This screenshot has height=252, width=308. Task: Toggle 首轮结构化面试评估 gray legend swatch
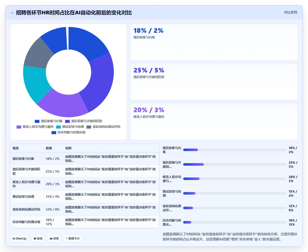pos(89,127)
